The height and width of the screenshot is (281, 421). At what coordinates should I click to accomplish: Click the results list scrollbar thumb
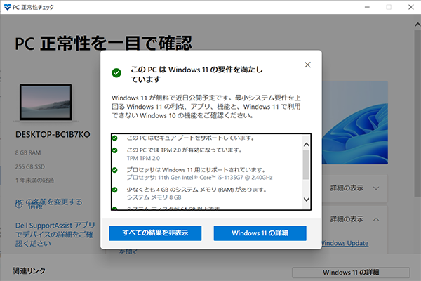[306, 164]
